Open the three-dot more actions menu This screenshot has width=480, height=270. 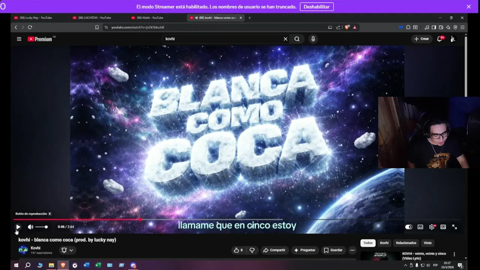coord(352,250)
